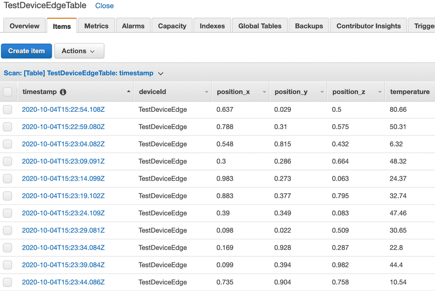This screenshot has width=435, height=291.
Task: Click the Close link beside table name
Action: click(104, 6)
